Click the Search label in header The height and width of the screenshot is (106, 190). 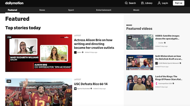click(132, 3)
